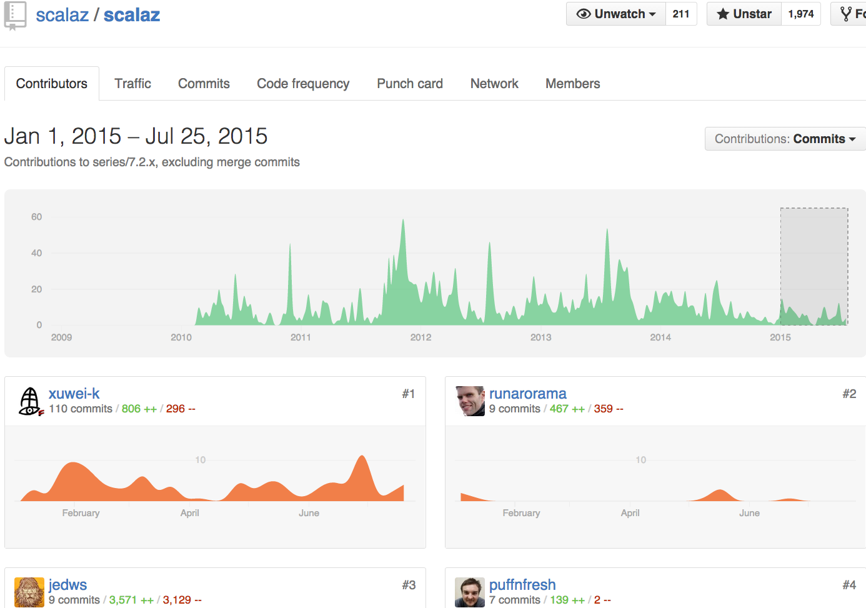Viewport: 866px width, 608px height.
Task: Click the #1 rank on xuwei-k's card
Action: [x=409, y=394]
